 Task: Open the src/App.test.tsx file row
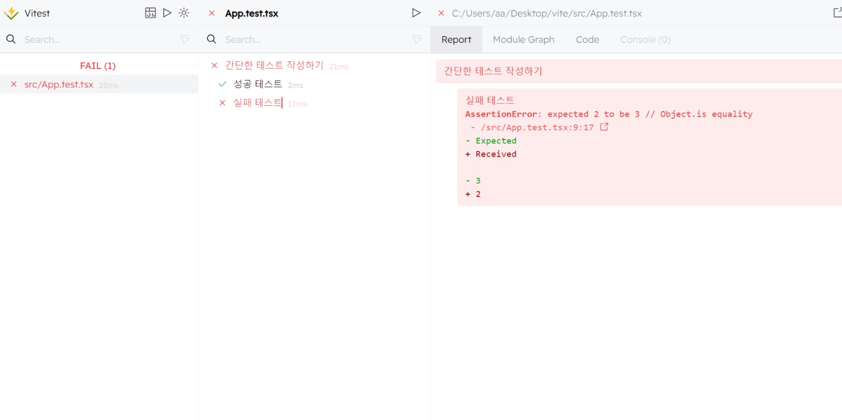point(99,84)
